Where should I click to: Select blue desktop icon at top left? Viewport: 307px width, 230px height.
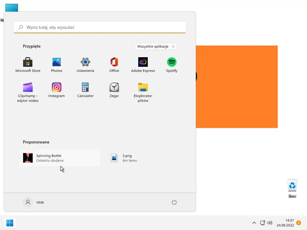[x=12, y=8]
